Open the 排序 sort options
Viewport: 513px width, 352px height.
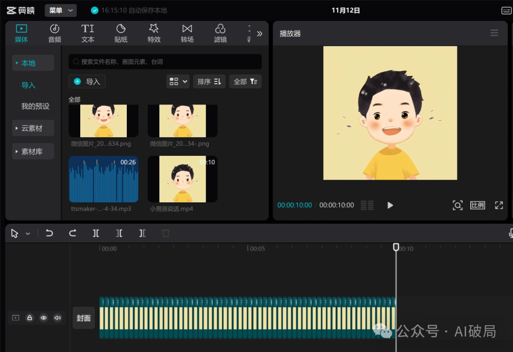click(x=209, y=81)
